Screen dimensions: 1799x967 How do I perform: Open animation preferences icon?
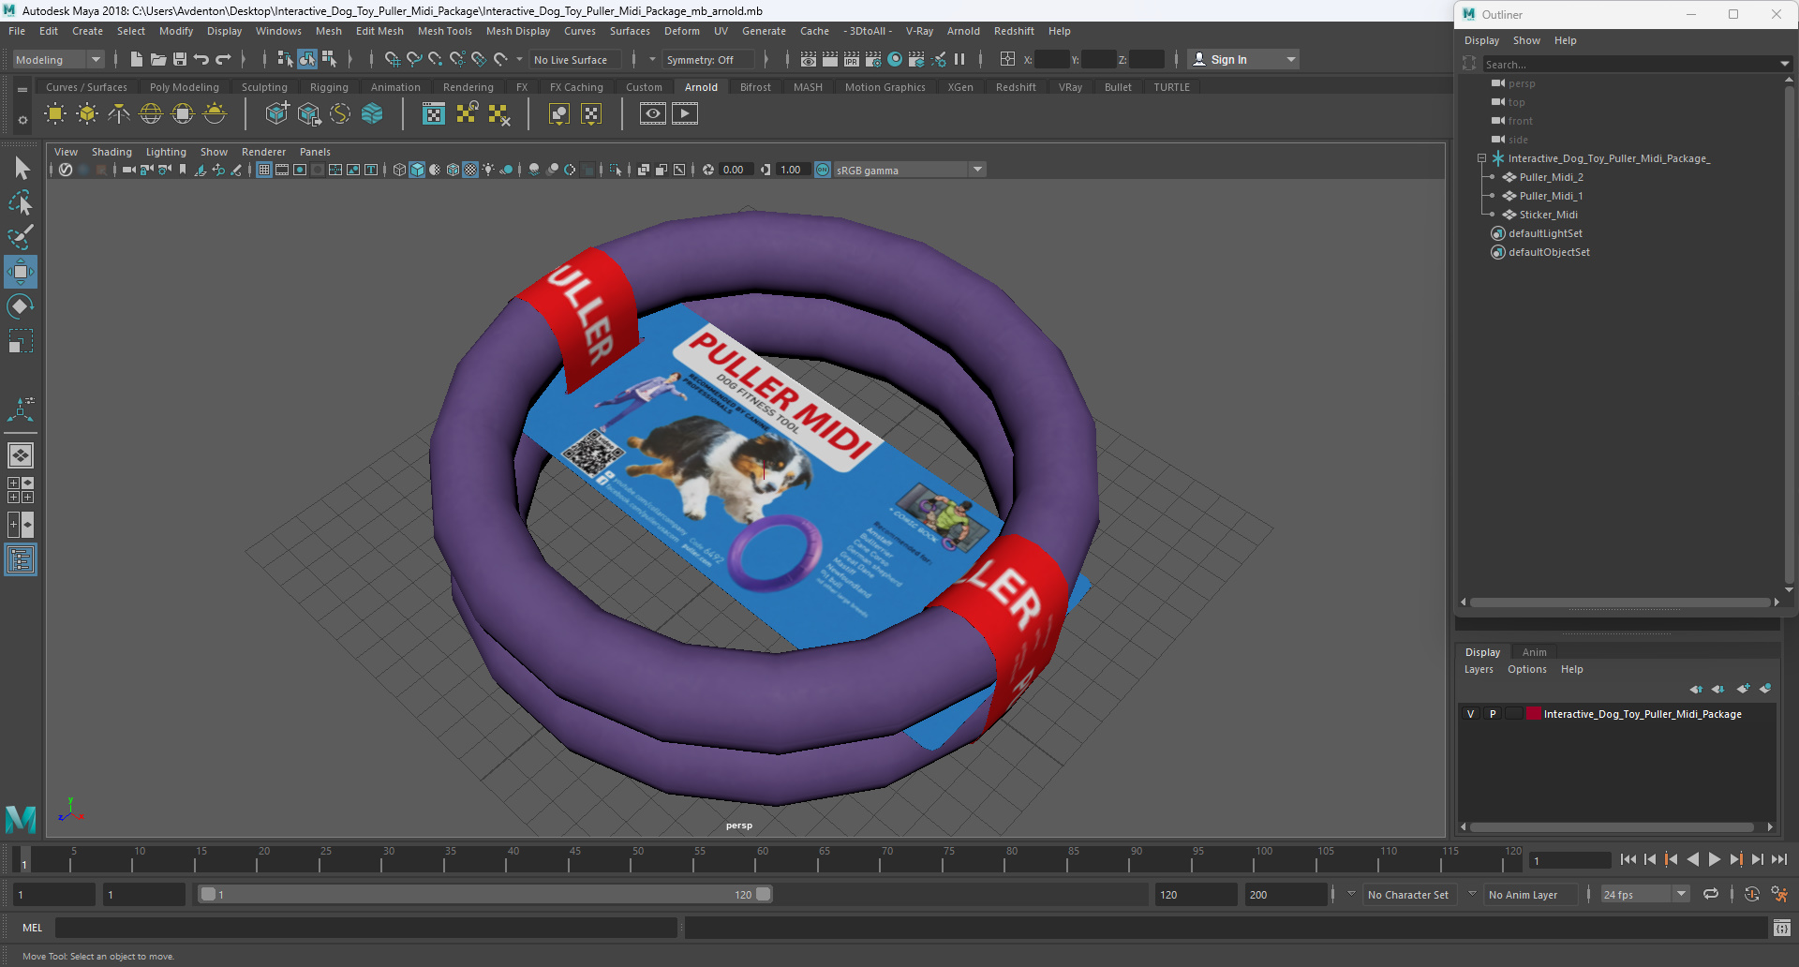pos(1779,895)
